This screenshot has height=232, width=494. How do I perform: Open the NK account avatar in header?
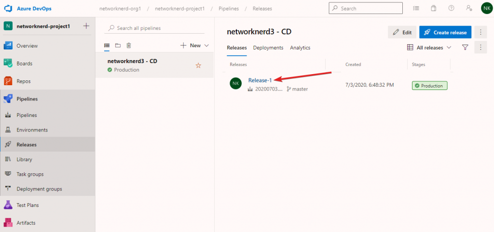point(487,8)
